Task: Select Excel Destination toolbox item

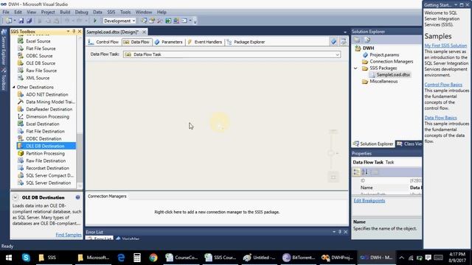Action: pyautogui.click(x=43, y=124)
